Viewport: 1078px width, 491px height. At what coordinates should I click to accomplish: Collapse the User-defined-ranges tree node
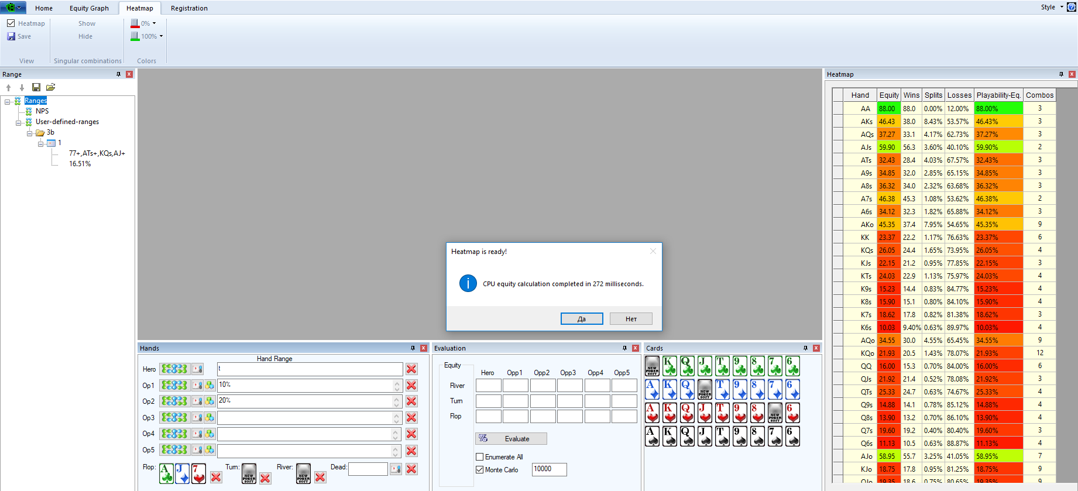point(18,122)
